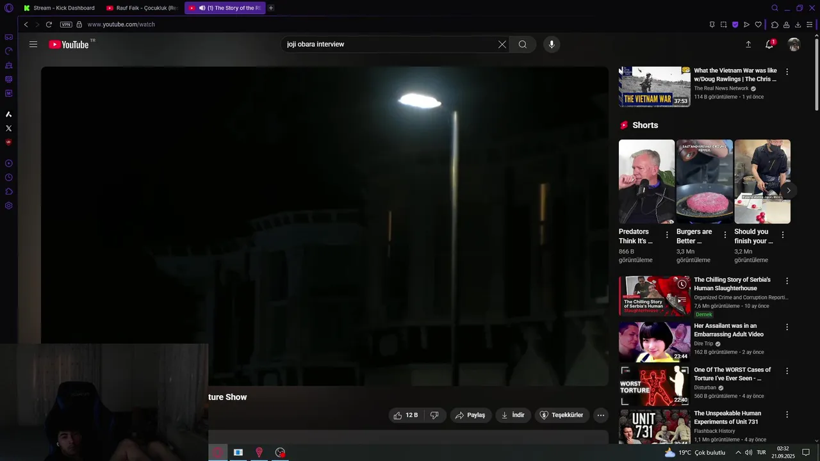Viewport: 820px width, 461px height.
Task: Open YouTube notifications bell
Action: [x=769, y=44]
